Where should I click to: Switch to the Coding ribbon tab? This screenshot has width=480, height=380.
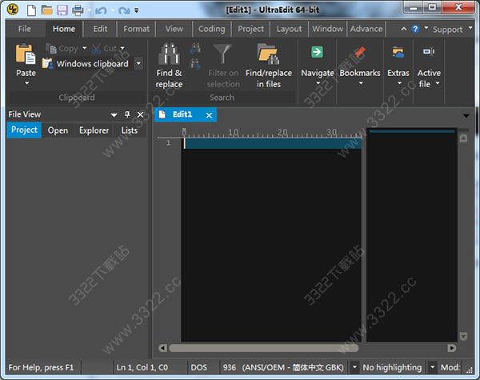point(212,29)
